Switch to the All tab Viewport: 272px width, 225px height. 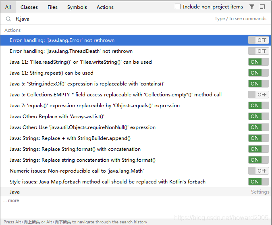click(8, 7)
